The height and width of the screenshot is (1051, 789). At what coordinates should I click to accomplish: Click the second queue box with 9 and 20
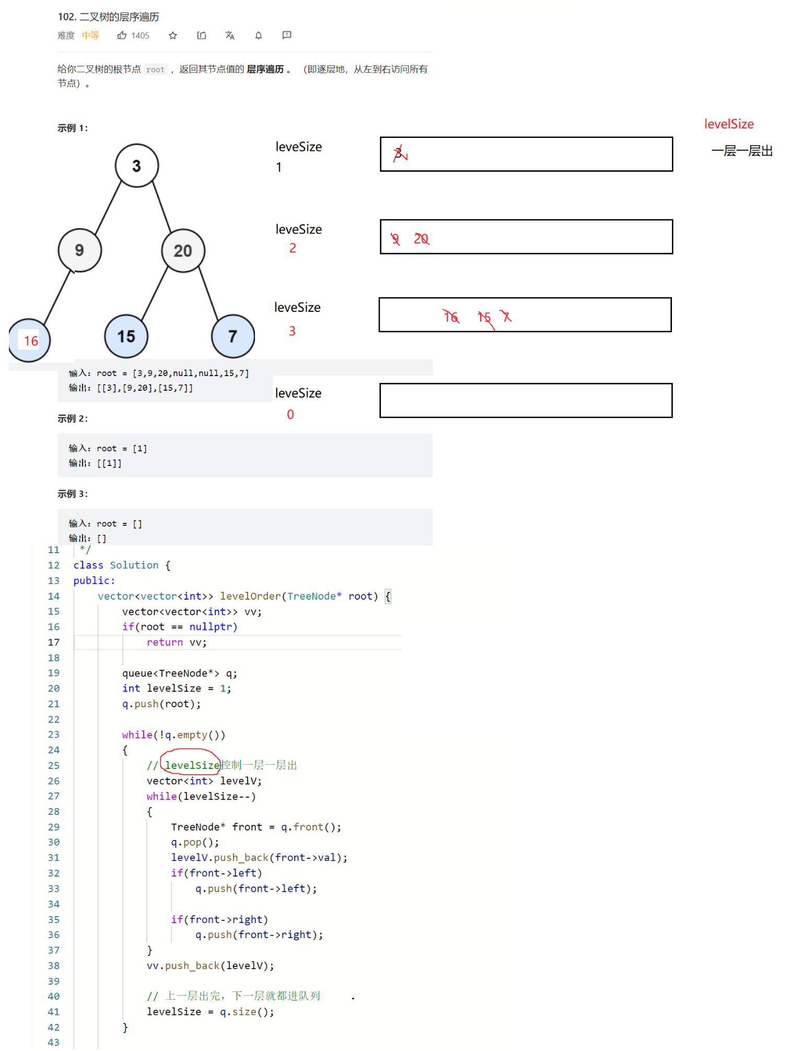526,237
